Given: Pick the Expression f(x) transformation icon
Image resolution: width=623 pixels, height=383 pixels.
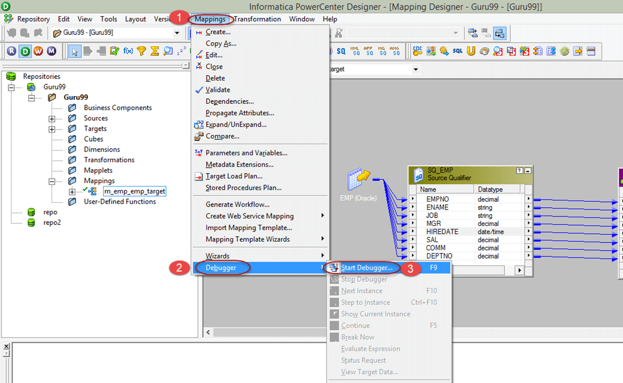Looking at the screenshot, I should tap(128, 51).
